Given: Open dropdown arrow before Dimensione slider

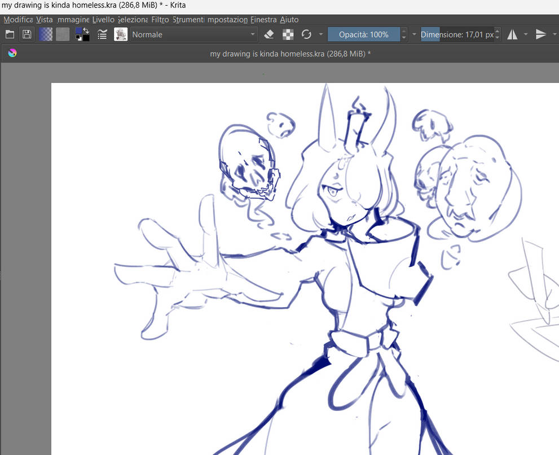Looking at the screenshot, I should [414, 34].
